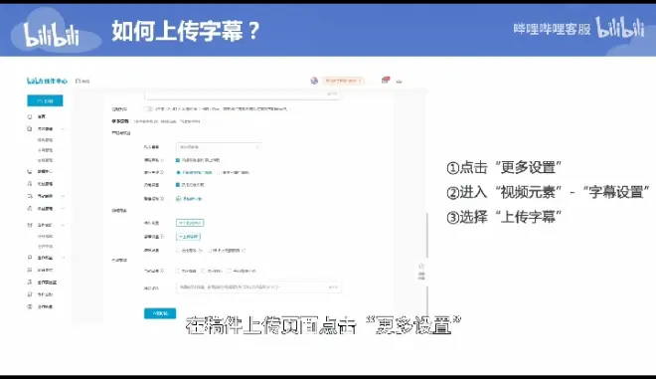Expand the 互动管理 sidebar chevron
The width and height of the screenshot is (656, 379).
(x=64, y=196)
